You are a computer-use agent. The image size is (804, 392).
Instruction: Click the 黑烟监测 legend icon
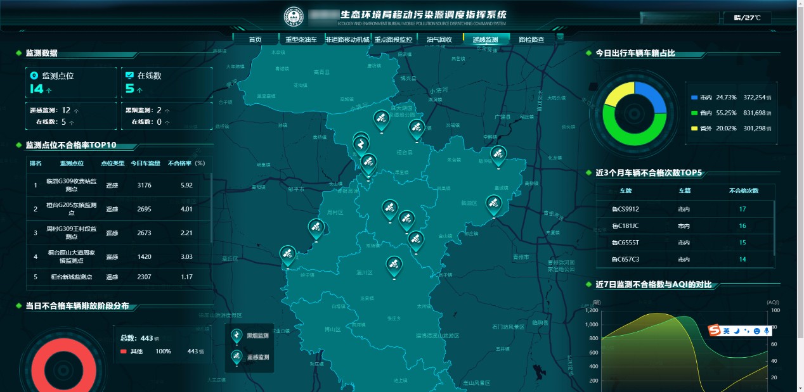pos(237,336)
